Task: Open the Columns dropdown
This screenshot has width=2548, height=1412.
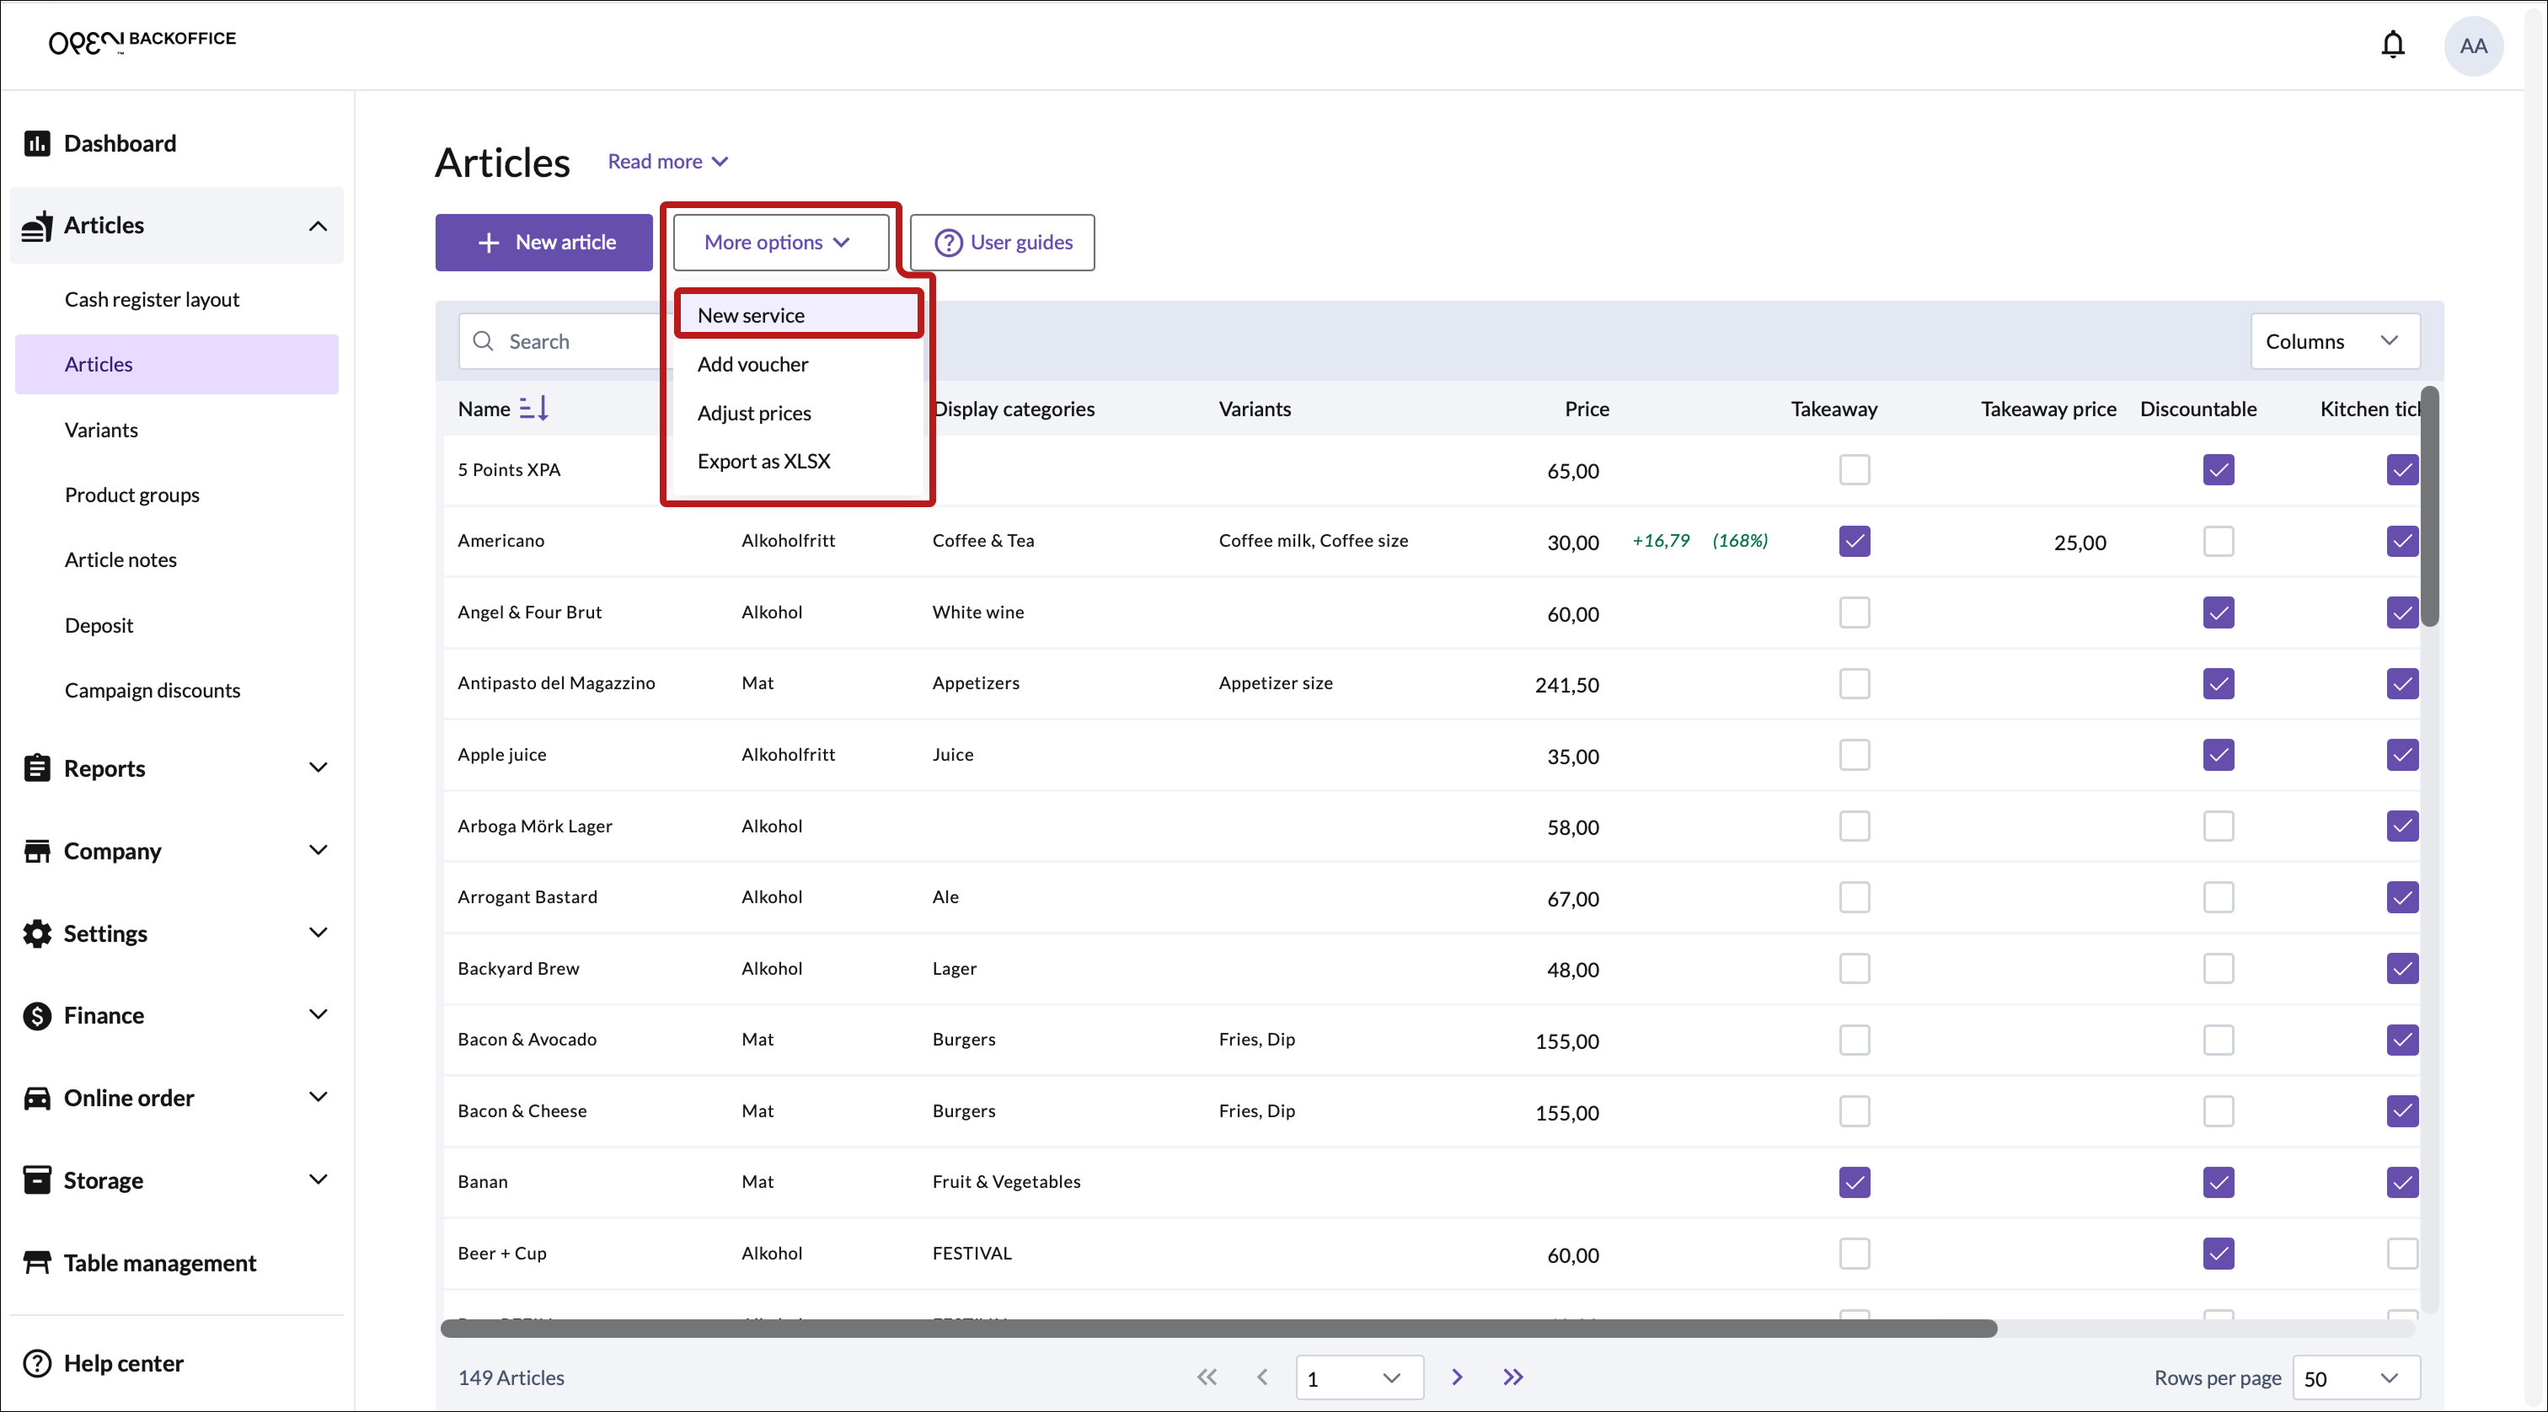Action: (x=2334, y=341)
